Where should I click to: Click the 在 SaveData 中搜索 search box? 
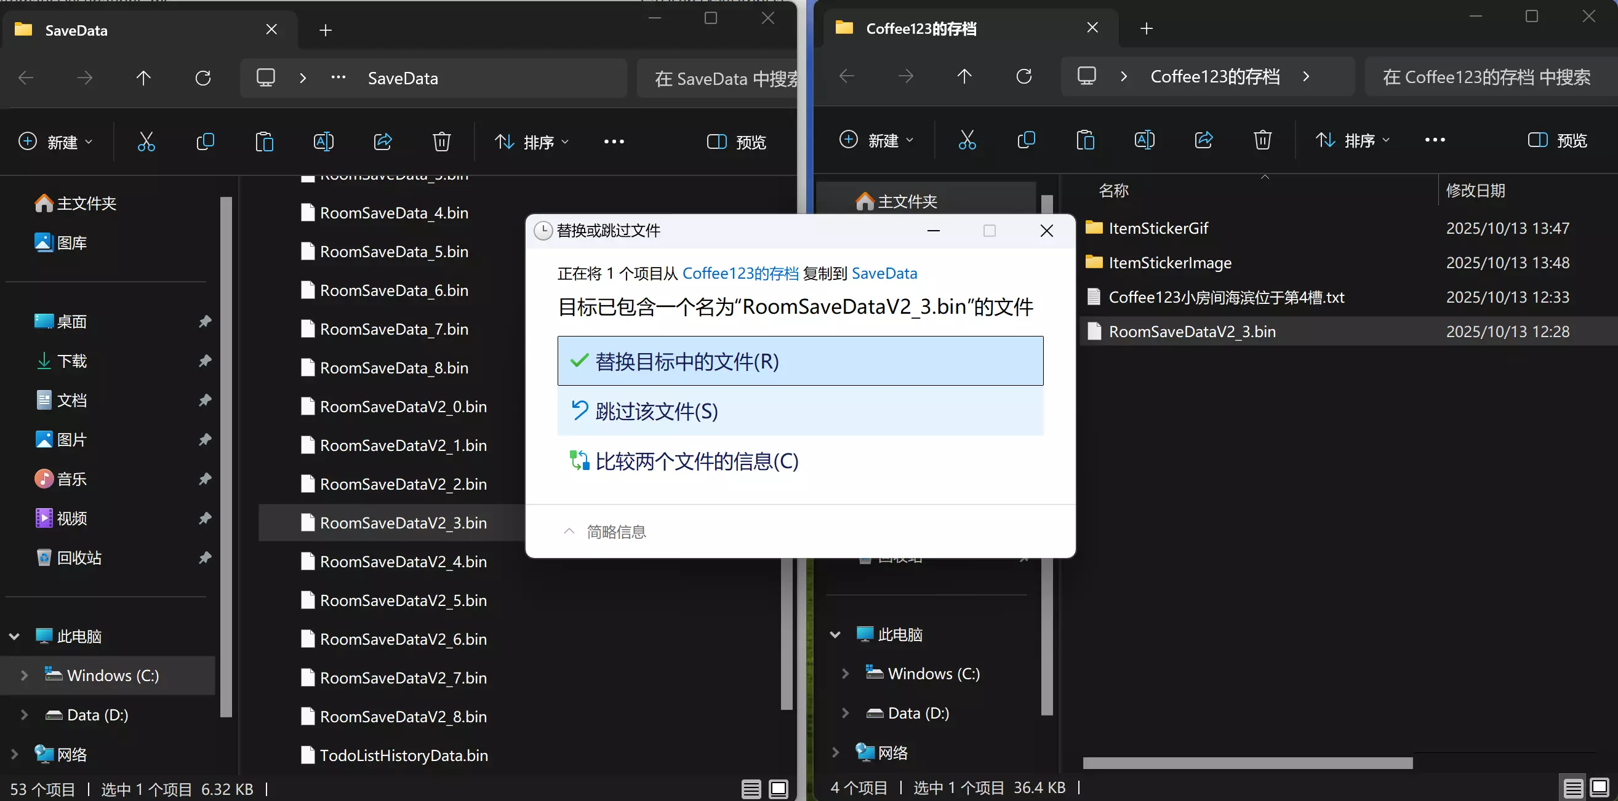723,79
